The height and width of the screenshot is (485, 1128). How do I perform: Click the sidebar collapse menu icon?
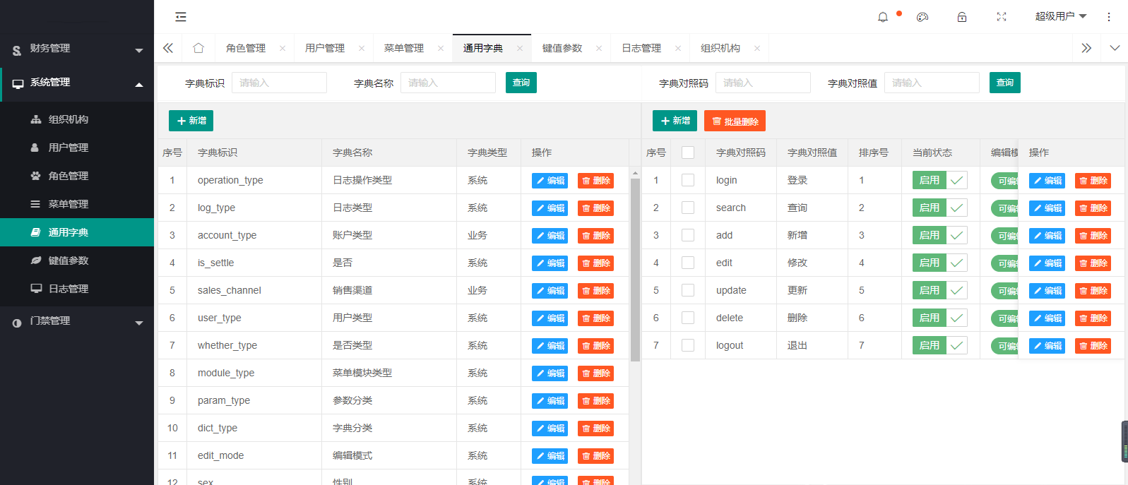pyautogui.click(x=181, y=17)
